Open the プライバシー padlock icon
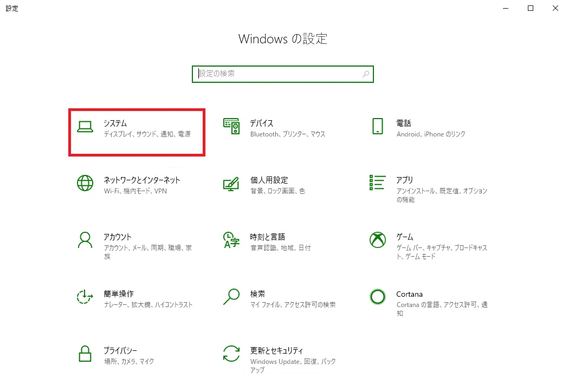 (x=85, y=354)
